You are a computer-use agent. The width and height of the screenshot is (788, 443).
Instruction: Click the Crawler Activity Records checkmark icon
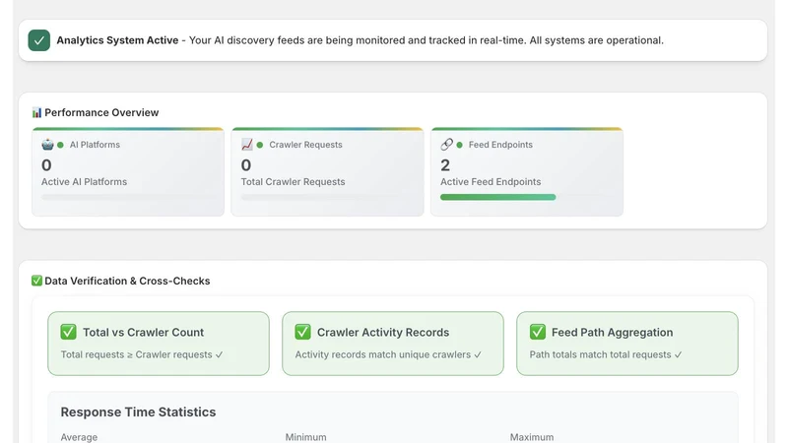click(302, 332)
